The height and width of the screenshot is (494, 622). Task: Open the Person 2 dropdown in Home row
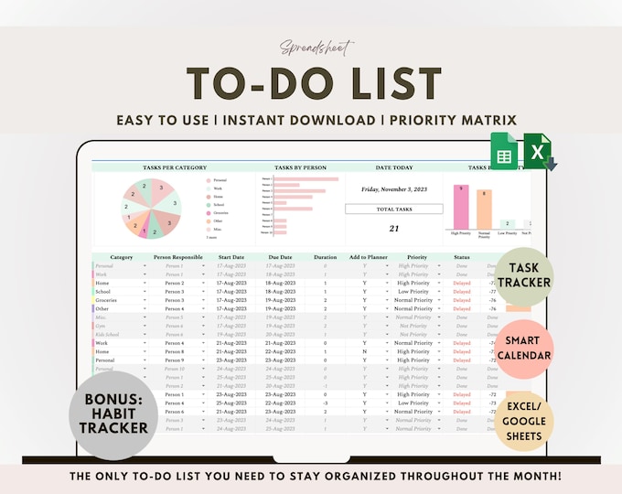click(x=203, y=283)
